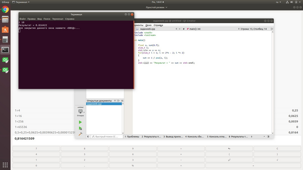The width and height of the screenshot is (303, 170).
Task: Split the Open Documents panel
Action: (x=118, y=101)
